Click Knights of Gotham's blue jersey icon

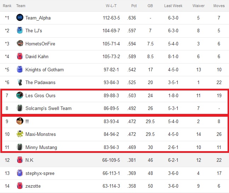[20, 69]
